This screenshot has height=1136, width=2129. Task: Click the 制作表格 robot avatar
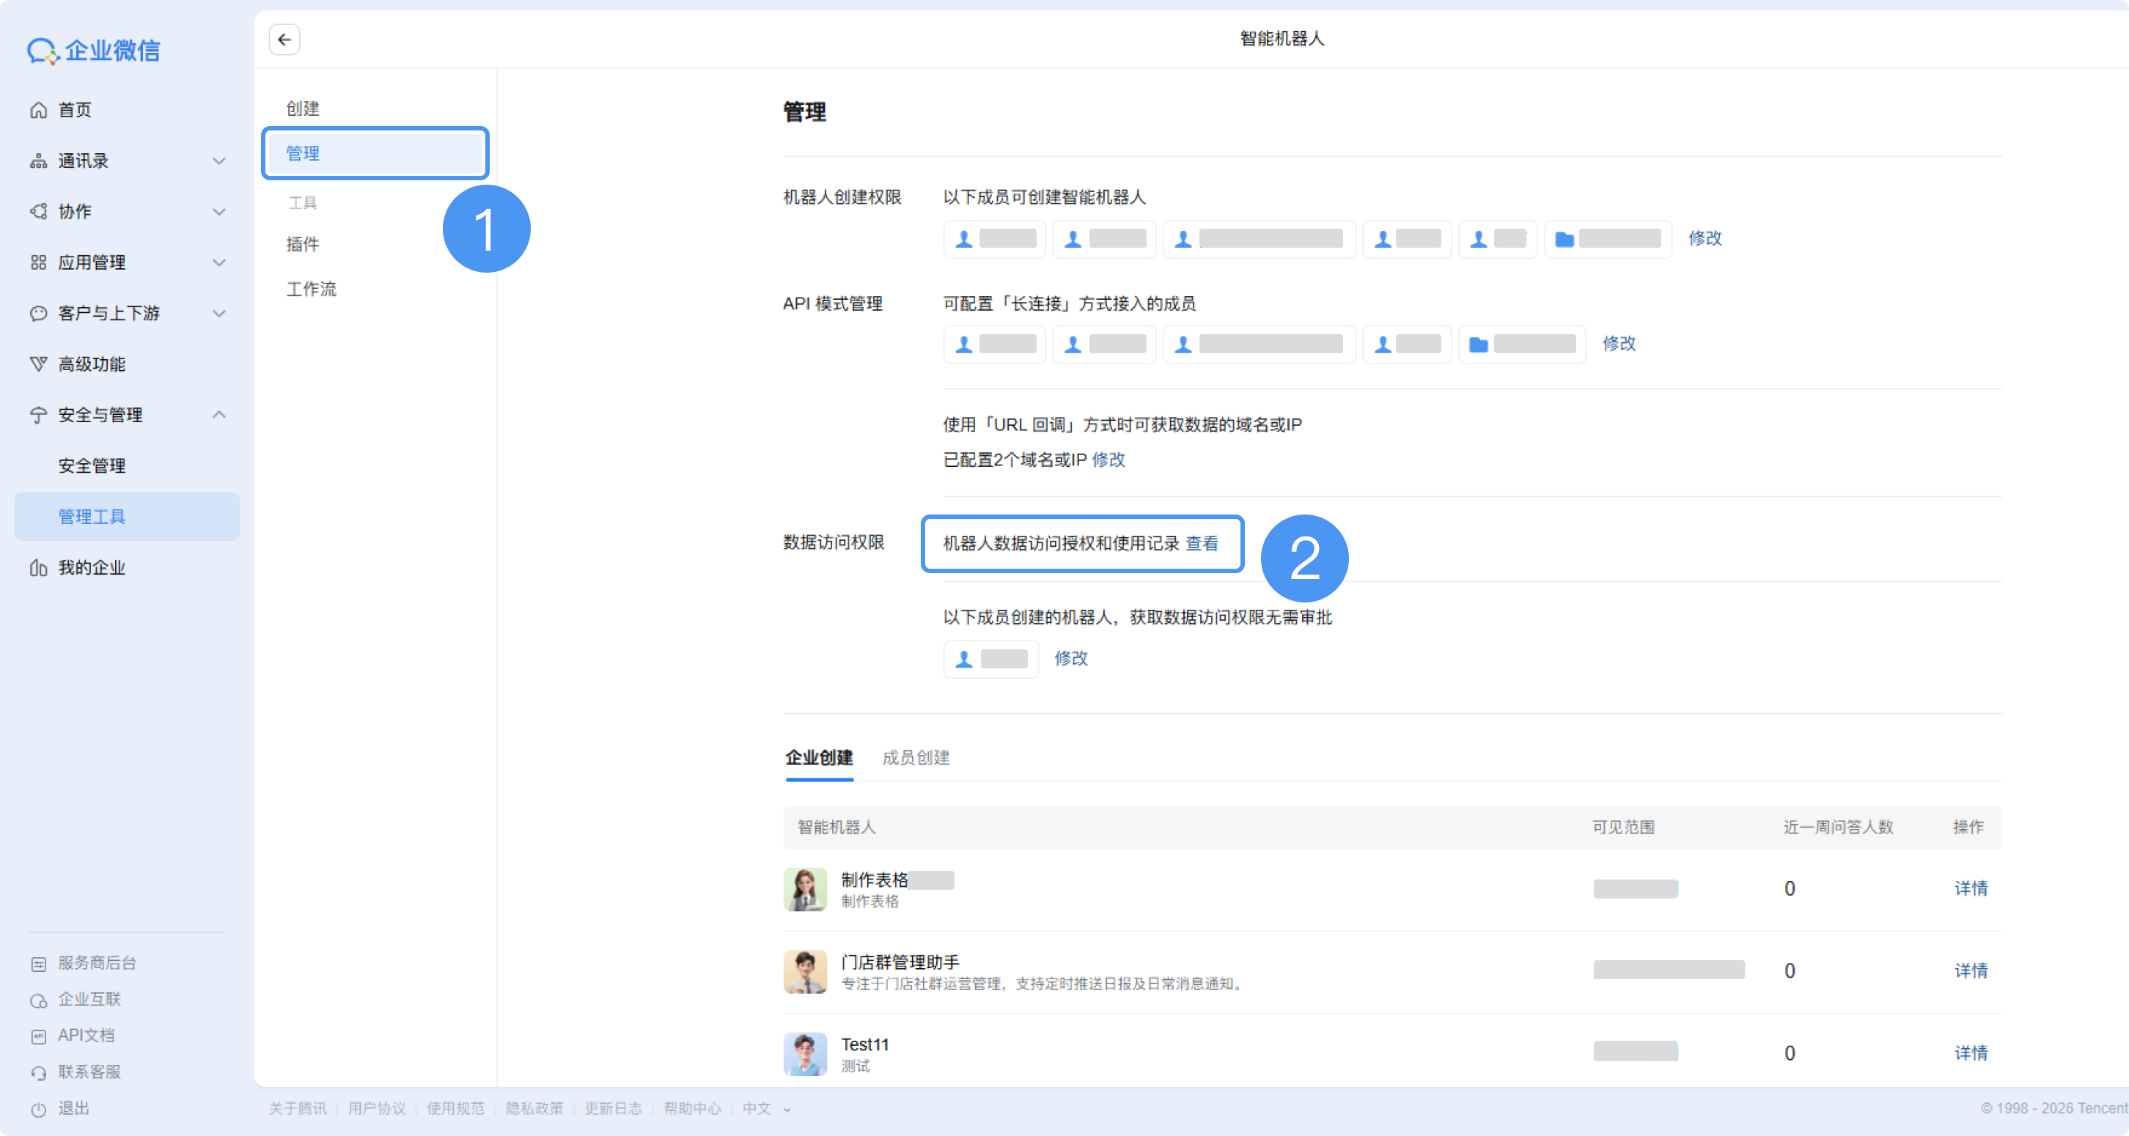(x=805, y=889)
